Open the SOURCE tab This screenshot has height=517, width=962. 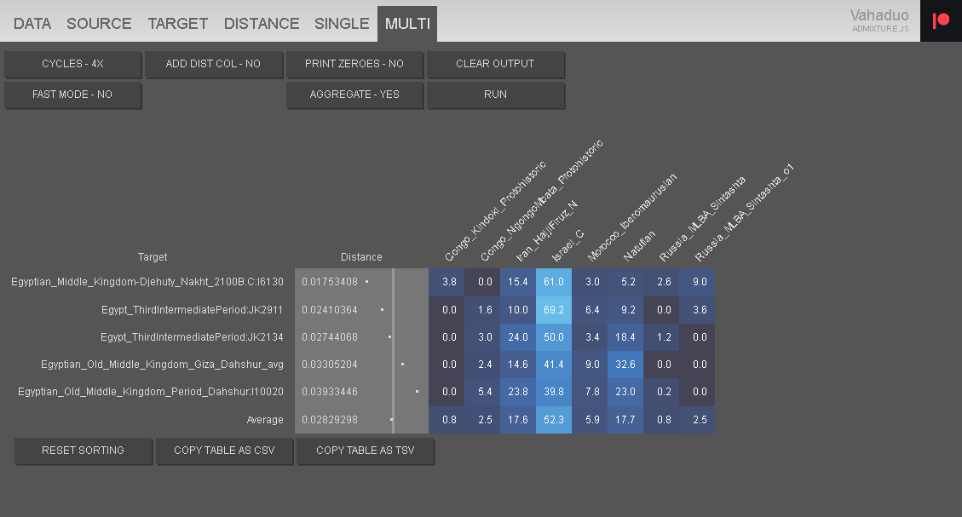point(99,24)
